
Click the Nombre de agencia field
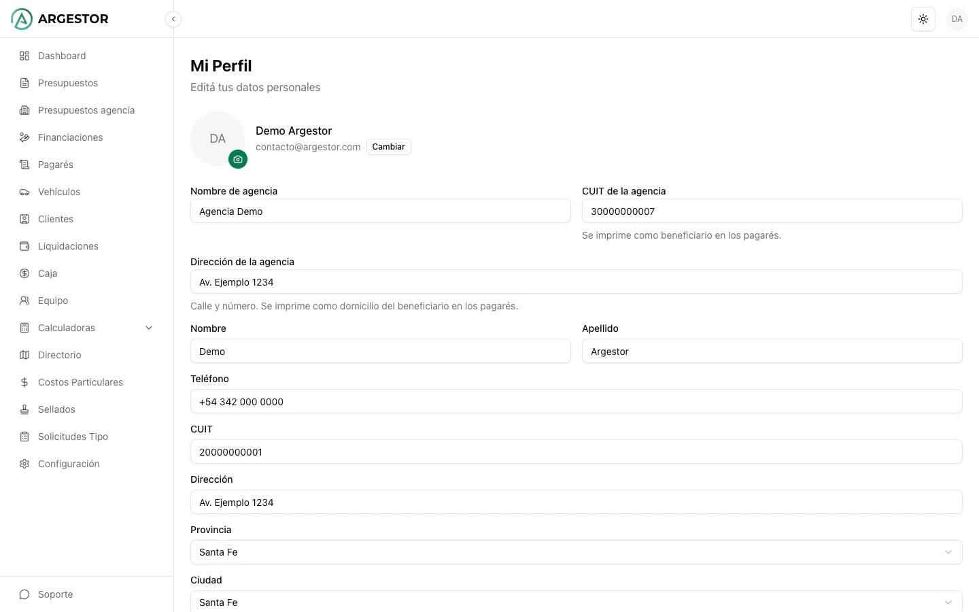coord(381,211)
